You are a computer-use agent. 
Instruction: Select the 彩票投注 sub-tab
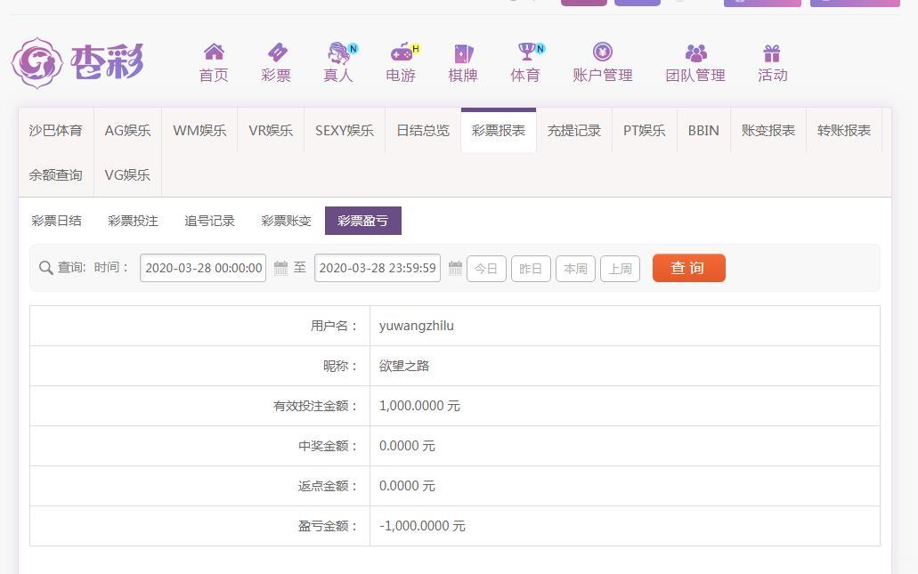point(133,221)
